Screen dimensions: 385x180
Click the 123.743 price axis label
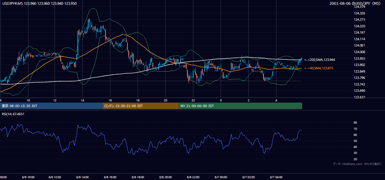point(359,84)
